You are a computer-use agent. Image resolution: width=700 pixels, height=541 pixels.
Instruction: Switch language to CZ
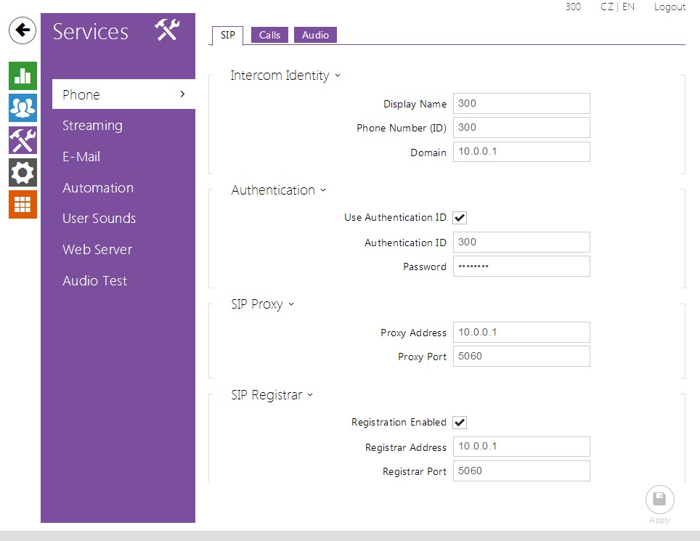click(606, 7)
